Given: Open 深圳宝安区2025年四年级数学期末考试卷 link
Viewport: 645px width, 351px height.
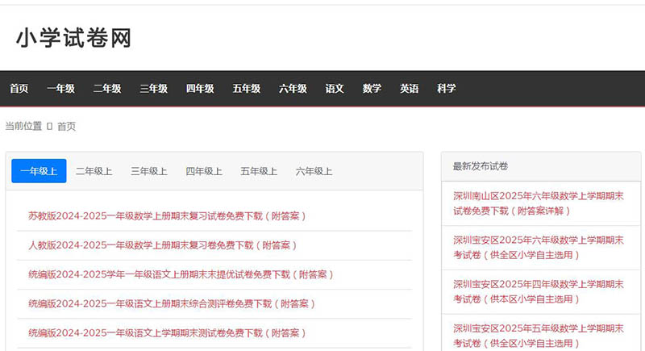Looking at the screenshot, I should [539, 291].
